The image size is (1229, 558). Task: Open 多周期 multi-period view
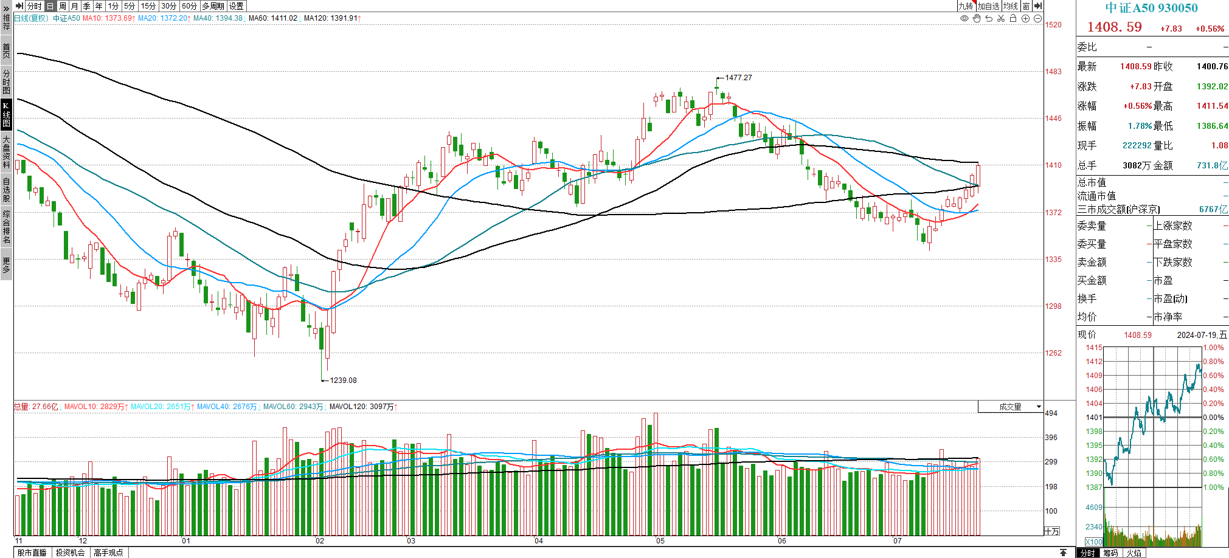213,6
